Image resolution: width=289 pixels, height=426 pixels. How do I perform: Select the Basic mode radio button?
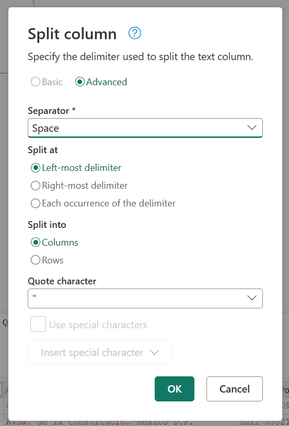[36, 82]
